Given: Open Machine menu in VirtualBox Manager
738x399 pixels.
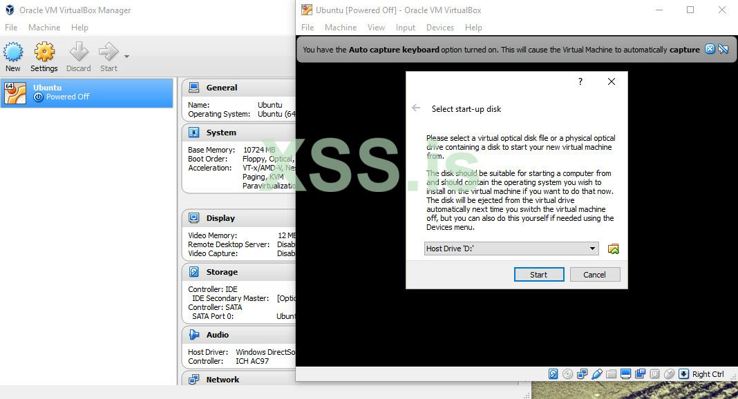Looking at the screenshot, I should [44, 28].
